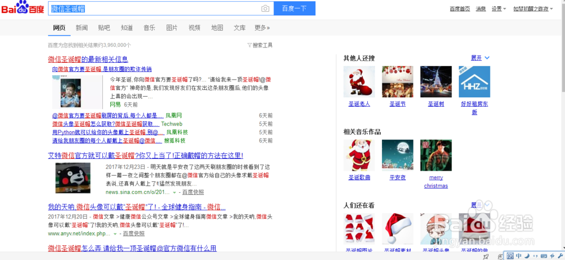Click the 圣诞帽图片 multiple hats image

pyautogui.click(x=359, y=228)
